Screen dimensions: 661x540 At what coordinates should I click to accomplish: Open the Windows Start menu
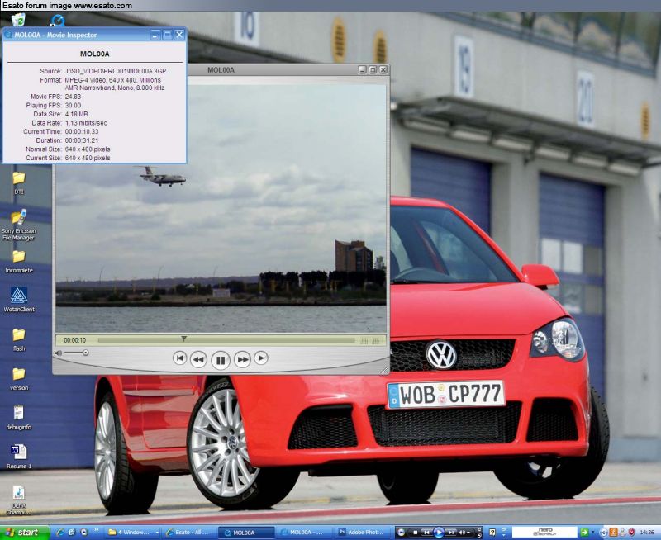(25, 533)
